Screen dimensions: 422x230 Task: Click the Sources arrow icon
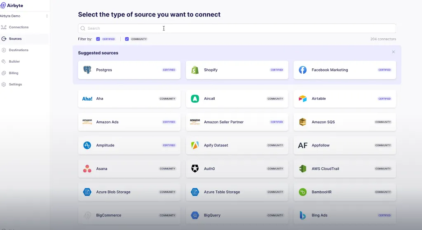(x=4, y=39)
